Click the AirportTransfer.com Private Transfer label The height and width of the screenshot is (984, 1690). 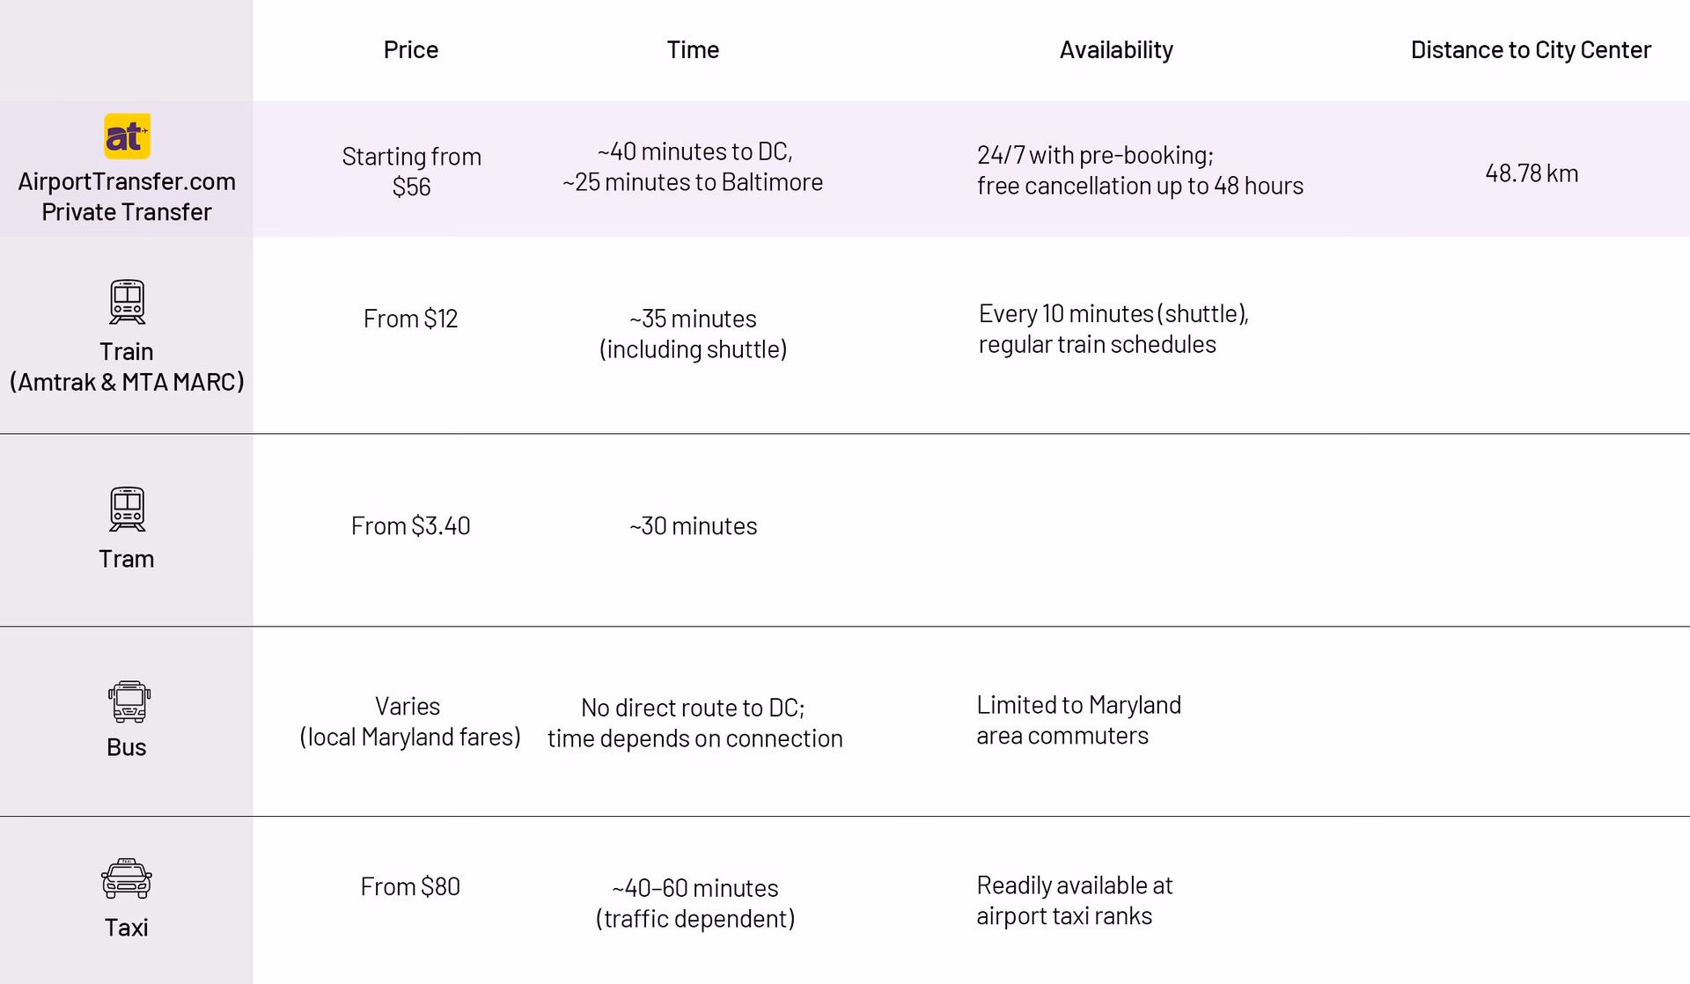[x=127, y=196]
